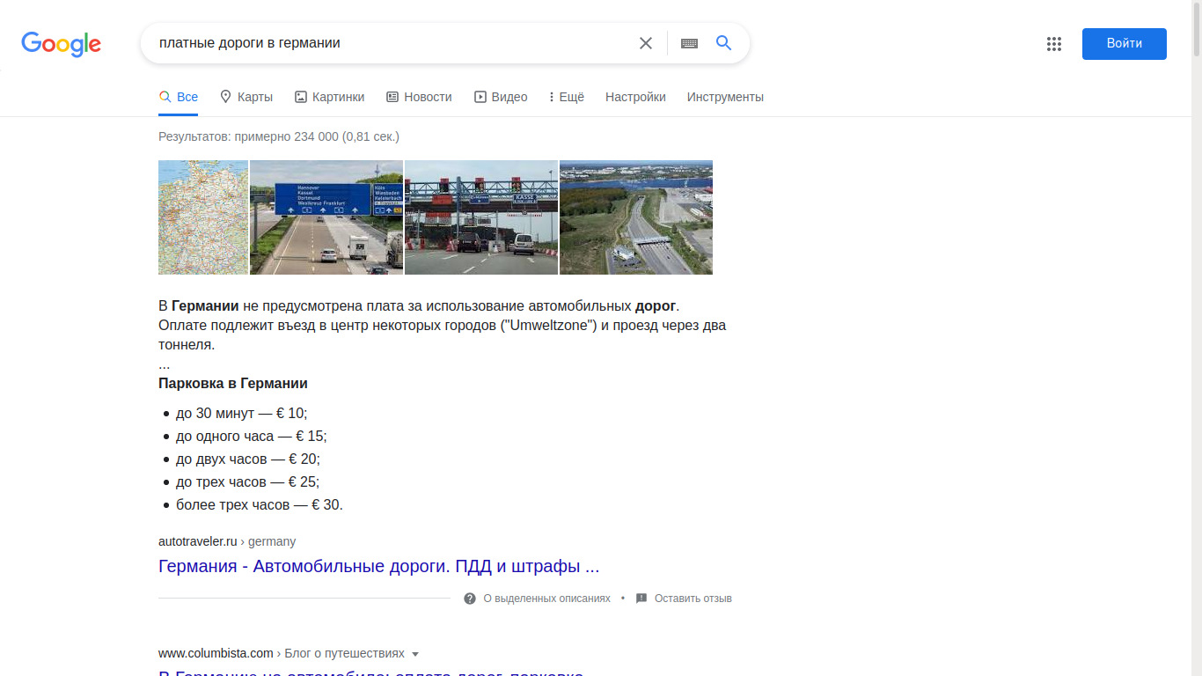The image size is (1202, 676).
Task: Click the magnifying glass search icon
Action: [x=723, y=43]
